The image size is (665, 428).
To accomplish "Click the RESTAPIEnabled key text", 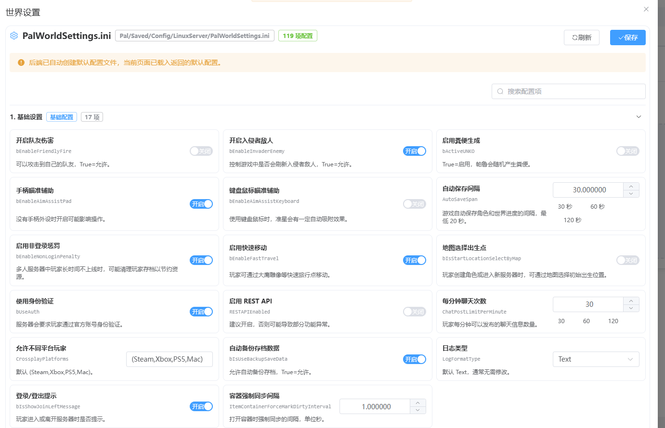I will [250, 312].
